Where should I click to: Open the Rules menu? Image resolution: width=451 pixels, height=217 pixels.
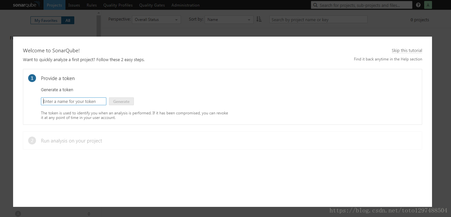click(x=92, y=5)
